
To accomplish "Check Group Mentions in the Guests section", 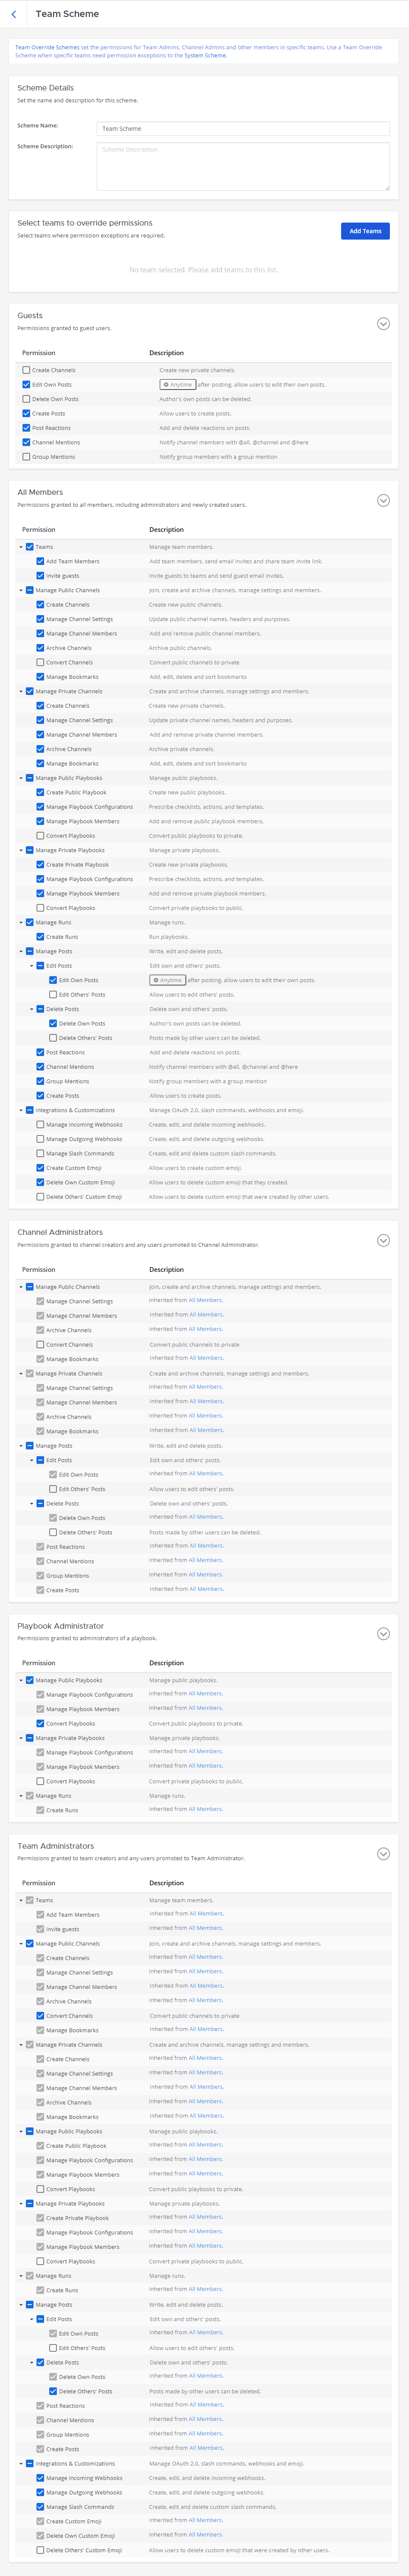I will click(27, 457).
